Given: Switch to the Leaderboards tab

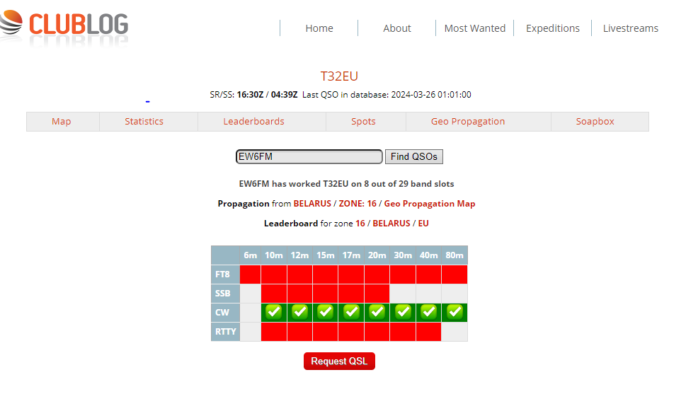Looking at the screenshot, I should [x=253, y=122].
